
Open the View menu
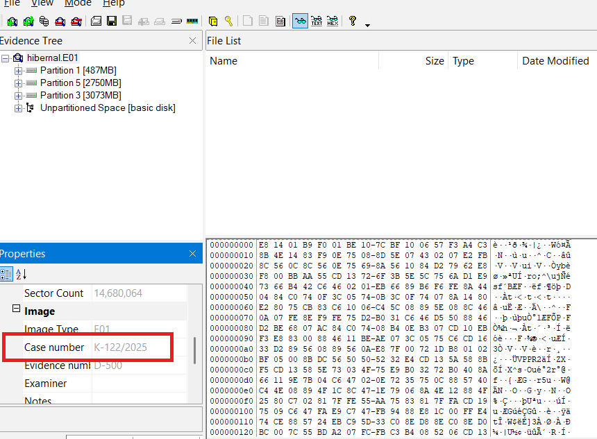click(x=42, y=3)
